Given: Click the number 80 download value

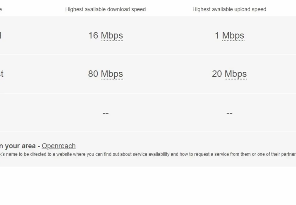Looking at the screenshot, I should pyautogui.click(x=93, y=74).
